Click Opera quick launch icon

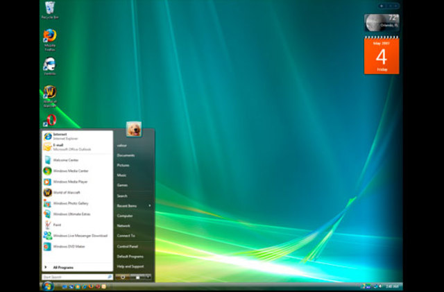click(x=98, y=286)
